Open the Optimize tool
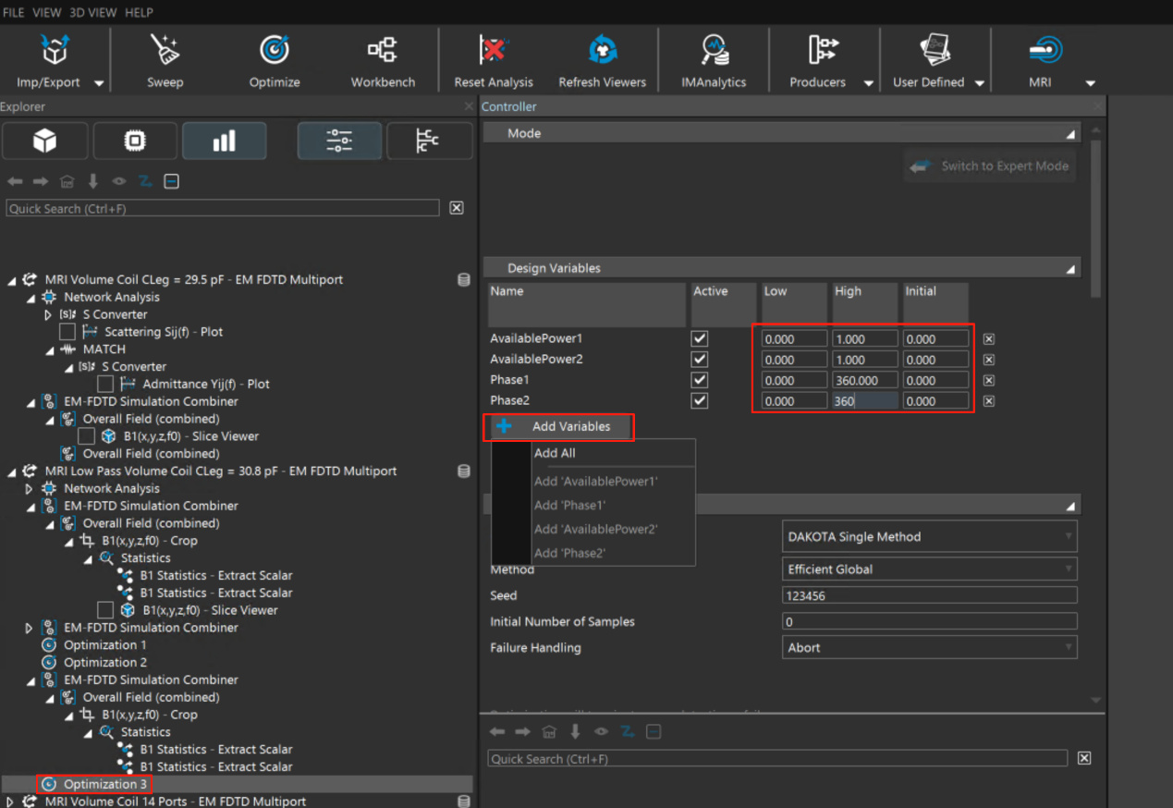 click(275, 61)
